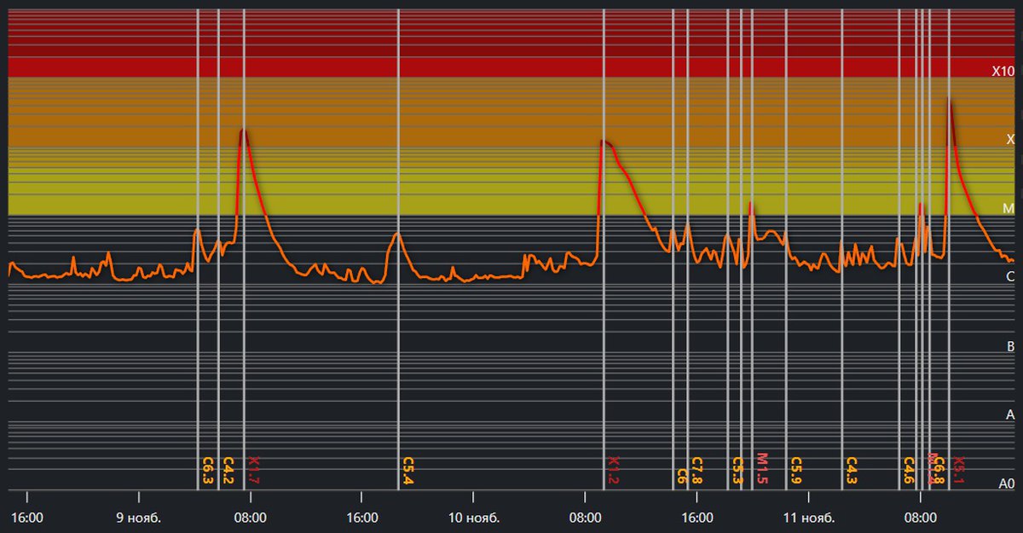Select the '10 нояб.' date on time axis
The image size is (1023, 533).
473,518
